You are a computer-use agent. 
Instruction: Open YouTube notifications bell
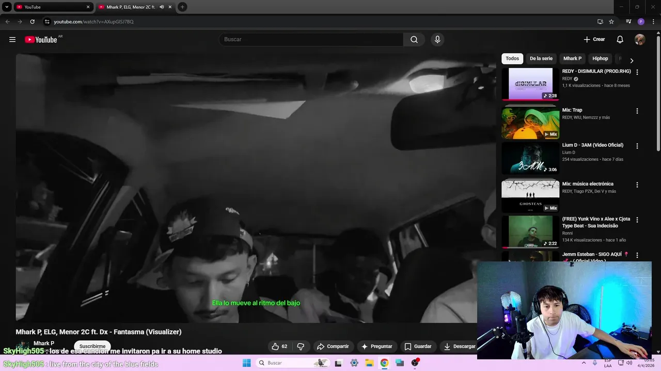[620, 40]
